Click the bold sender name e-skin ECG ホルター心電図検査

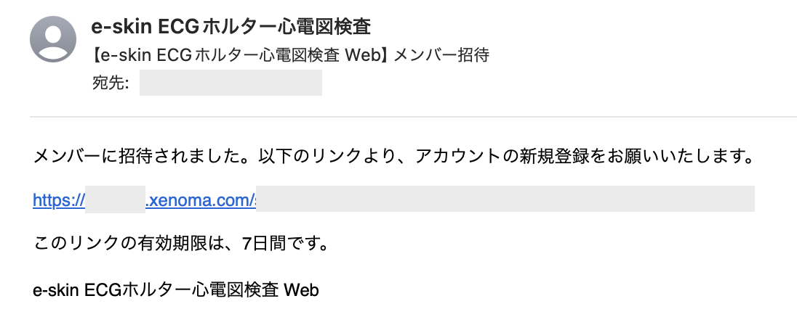click(231, 28)
